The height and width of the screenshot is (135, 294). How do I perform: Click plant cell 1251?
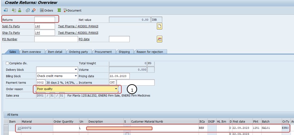click(257, 128)
